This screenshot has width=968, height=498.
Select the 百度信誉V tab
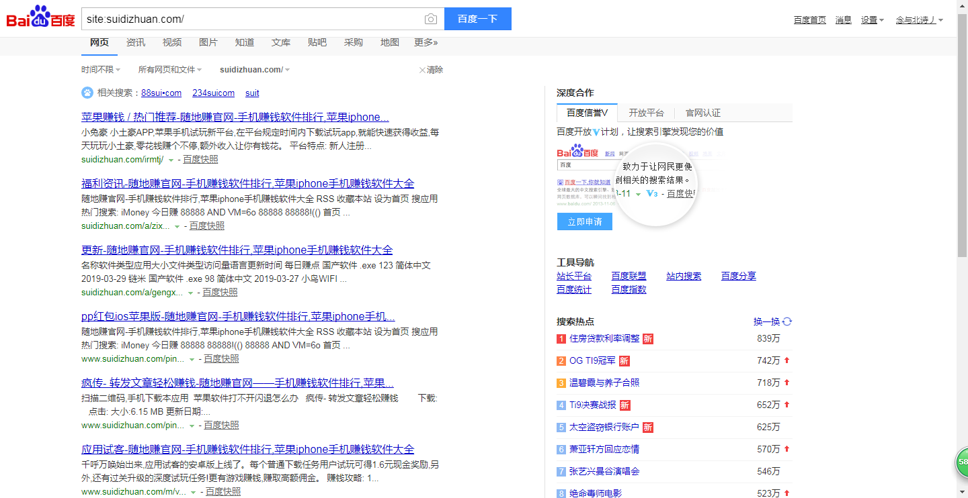tap(588, 113)
